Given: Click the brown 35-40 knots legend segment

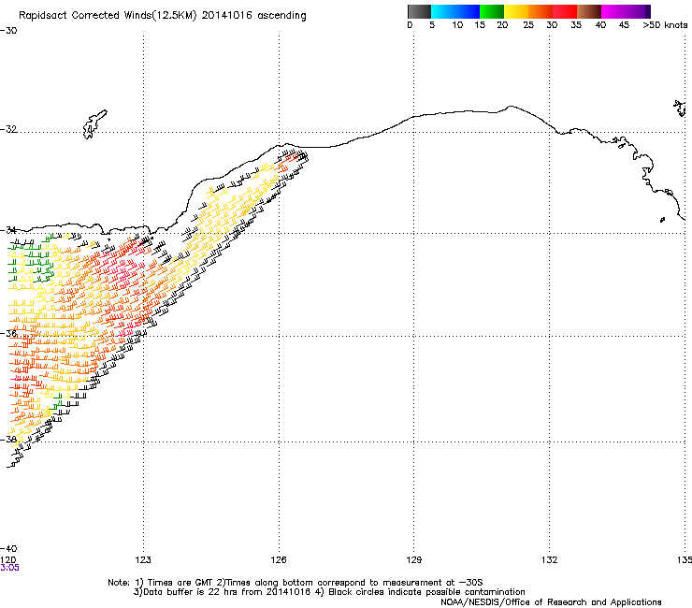Looking at the screenshot, I should [589, 11].
